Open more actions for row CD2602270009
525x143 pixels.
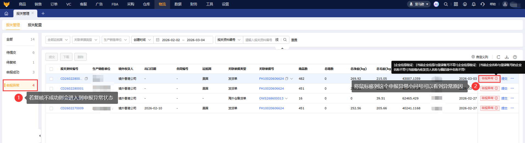[512, 108]
